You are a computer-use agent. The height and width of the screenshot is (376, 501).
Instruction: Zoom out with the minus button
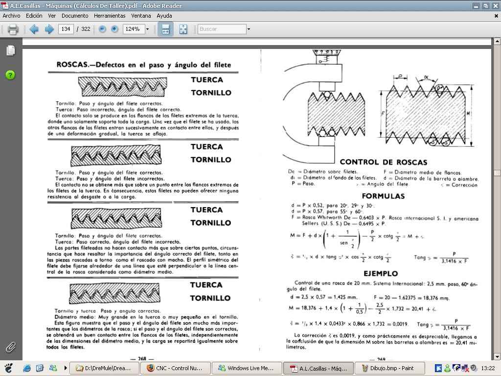(102, 29)
